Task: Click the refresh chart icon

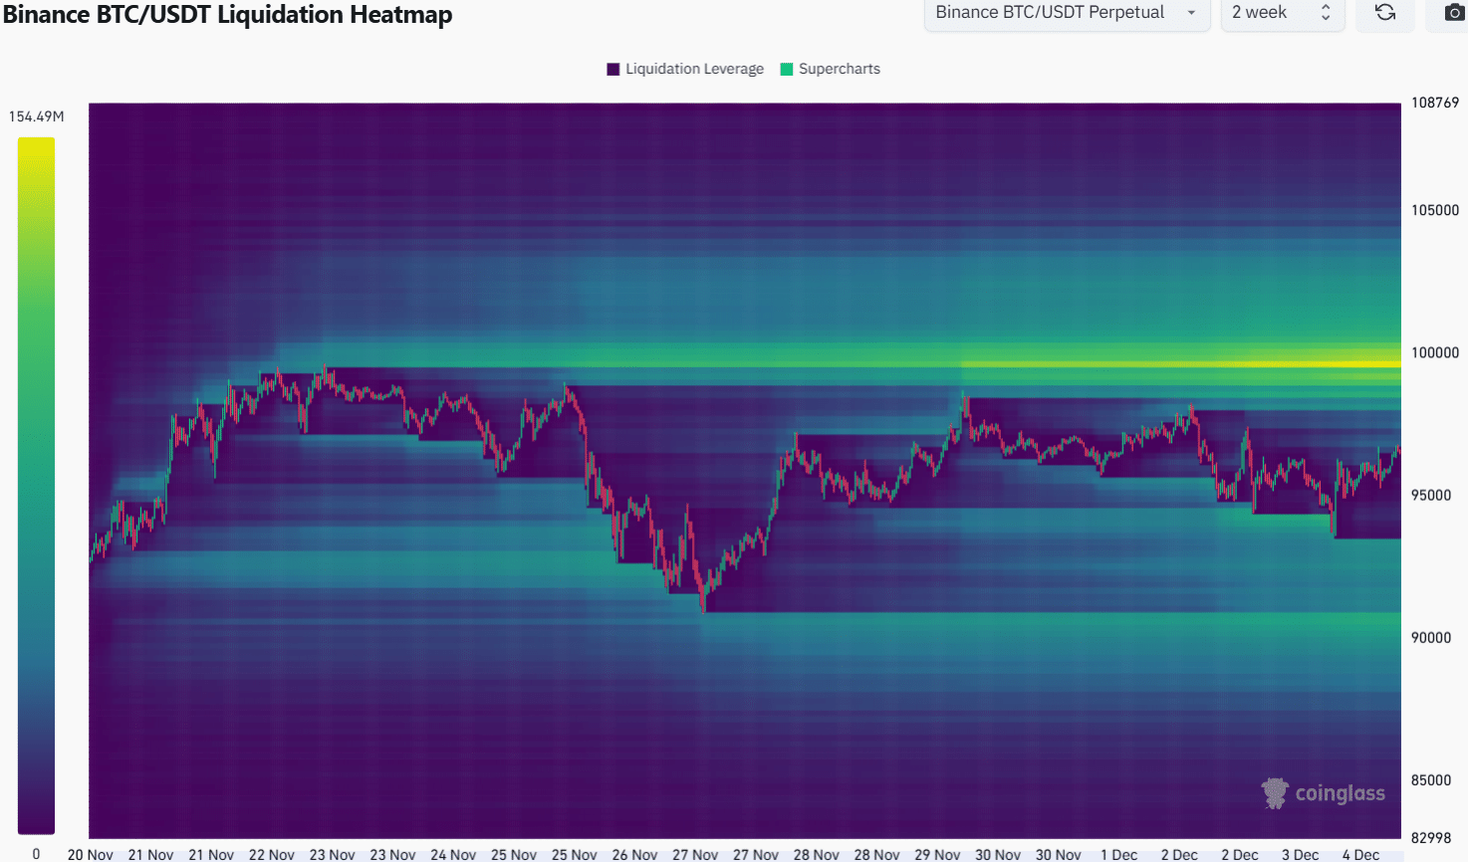Action: pos(1385,13)
